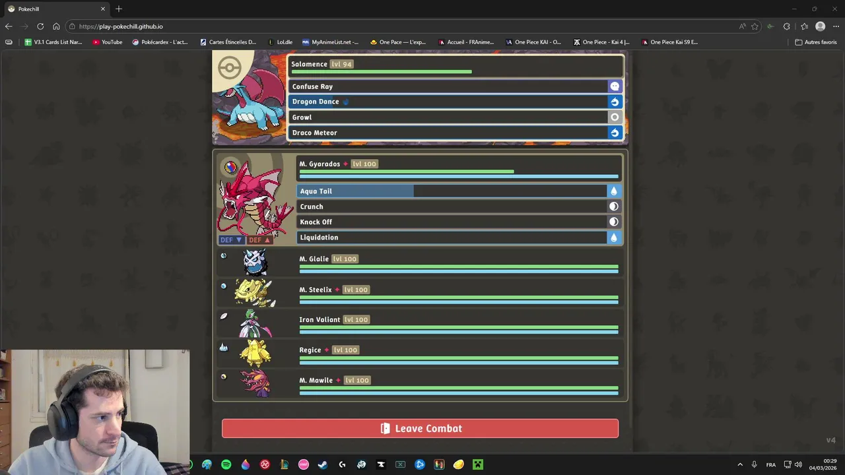Viewport: 845px width, 475px height.
Task: Open the MyAnimeList.net bookmark
Action: (330, 42)
